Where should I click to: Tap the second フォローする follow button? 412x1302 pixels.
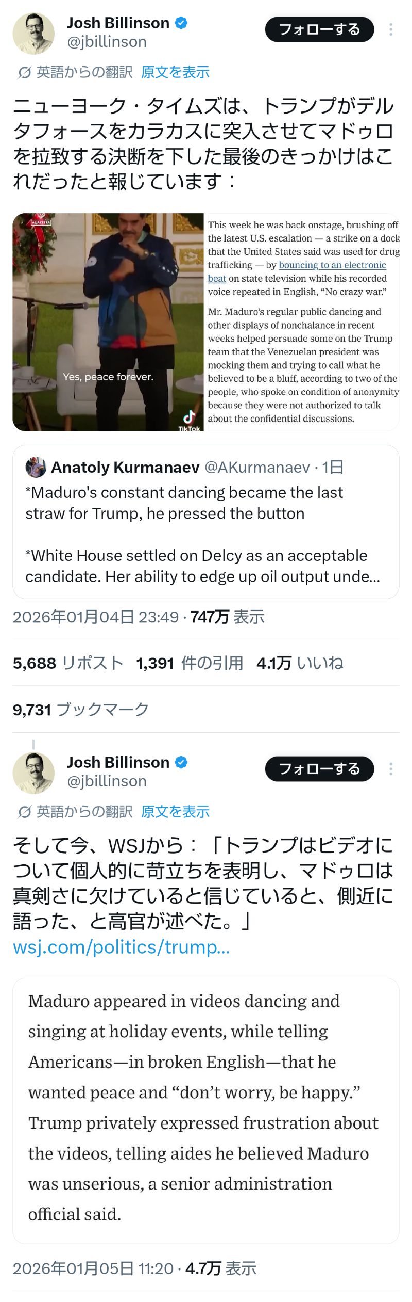[x=319, y=769]
